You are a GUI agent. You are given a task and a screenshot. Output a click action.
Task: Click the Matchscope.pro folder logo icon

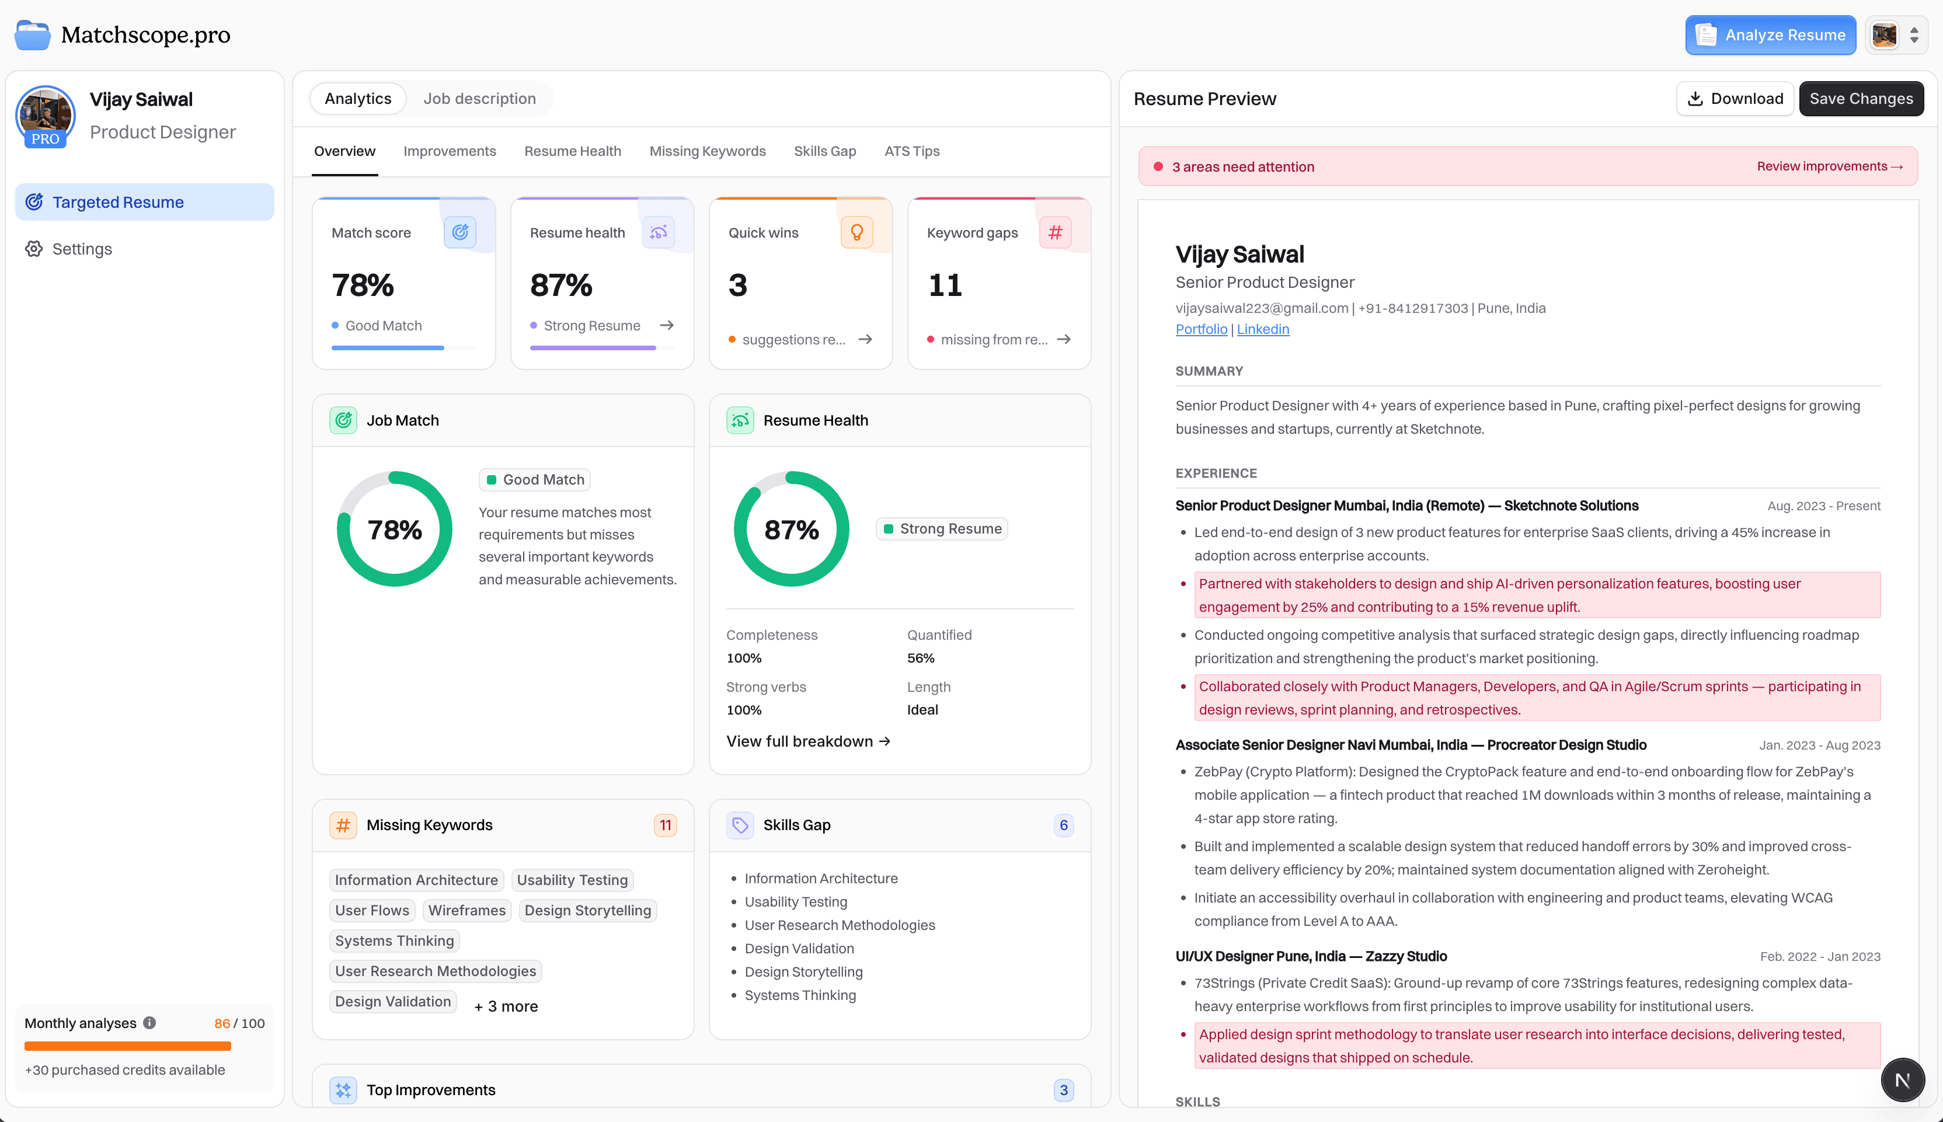point(32,34)
